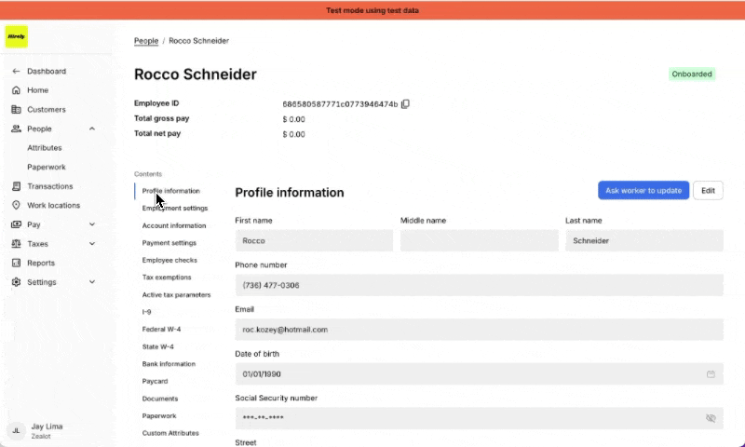Collapse the People menu chevron
The image size is (745, 447).
(92, 129)
